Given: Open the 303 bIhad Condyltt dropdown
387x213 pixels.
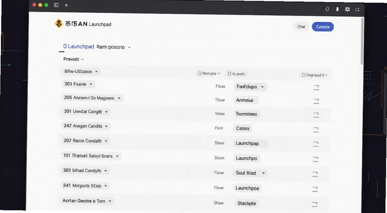Looking at the screenshot, I should (x=85, y=170).
